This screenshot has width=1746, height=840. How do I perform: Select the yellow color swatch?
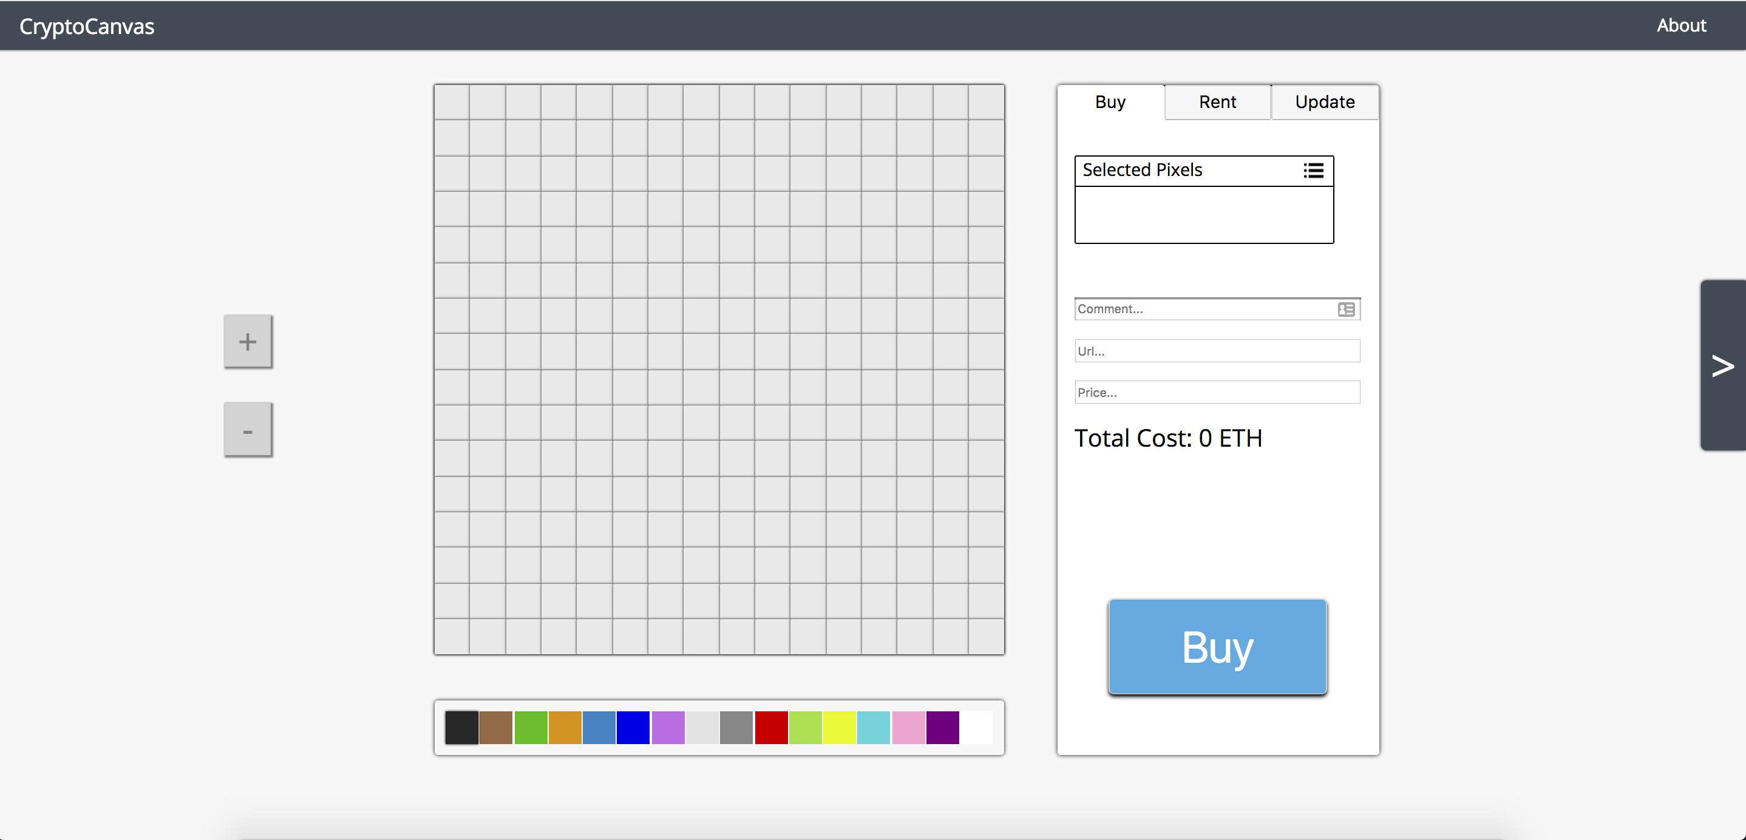click(x=839, y=728)
